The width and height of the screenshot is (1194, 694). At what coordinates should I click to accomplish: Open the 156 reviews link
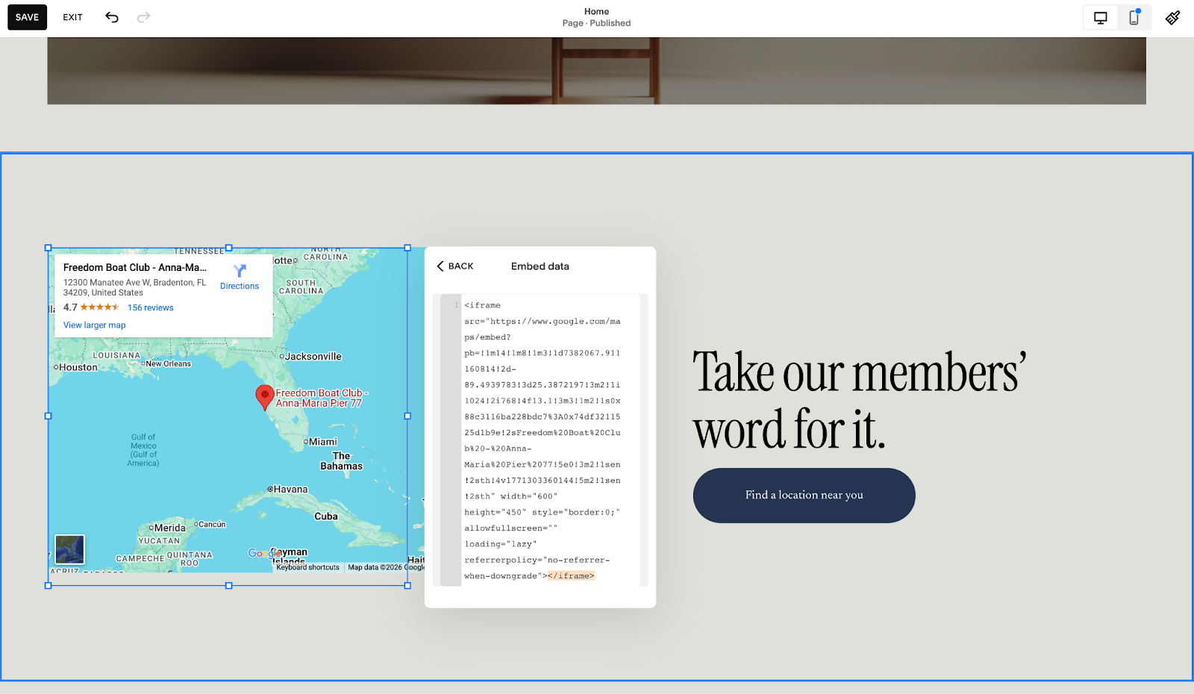click(x=150, y=307)
